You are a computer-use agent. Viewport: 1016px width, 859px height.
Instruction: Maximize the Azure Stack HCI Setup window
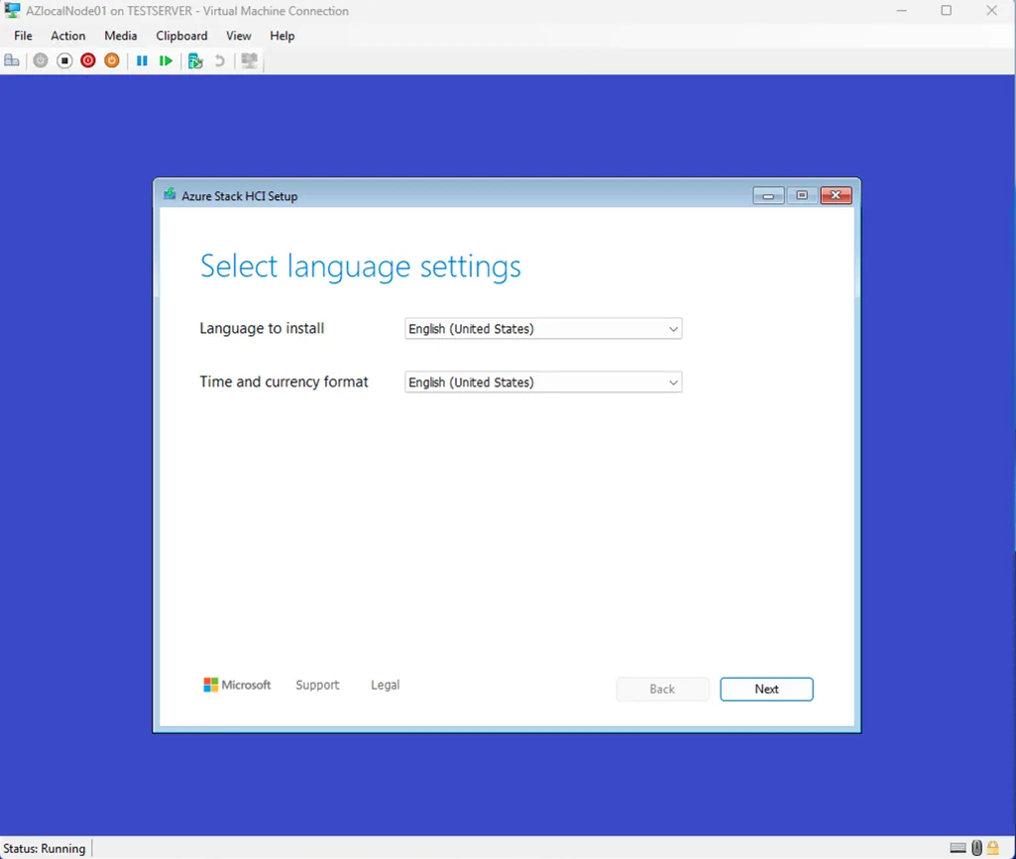(x=802, y=195)
